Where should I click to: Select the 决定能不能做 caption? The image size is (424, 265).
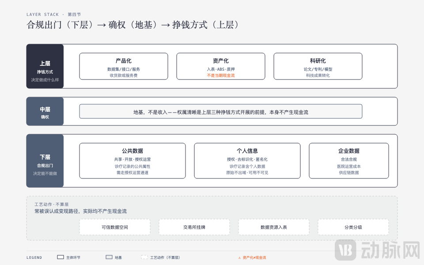pos(45,173)
